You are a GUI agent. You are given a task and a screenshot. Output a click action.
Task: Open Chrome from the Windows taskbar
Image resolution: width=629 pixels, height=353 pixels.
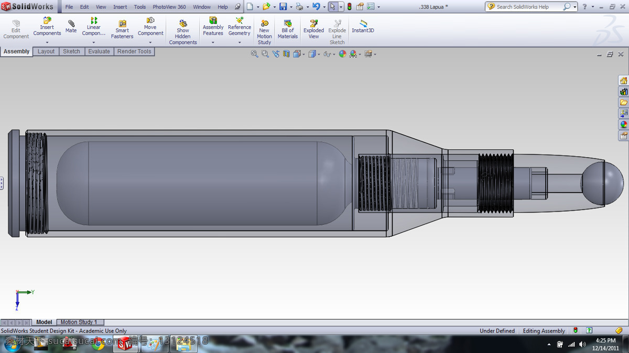point(97,344)
